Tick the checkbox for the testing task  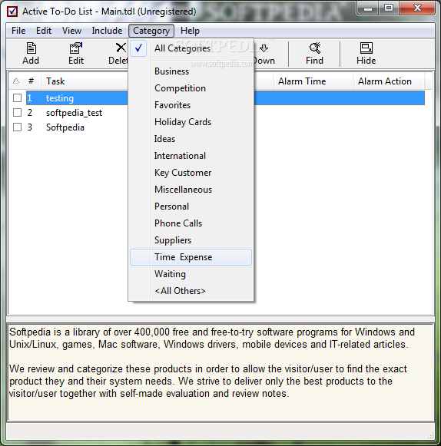click(x=18, y=97)
